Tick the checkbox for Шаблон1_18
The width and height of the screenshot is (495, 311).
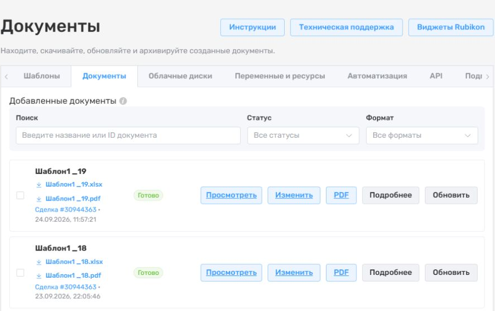click(x=20, y=273)
